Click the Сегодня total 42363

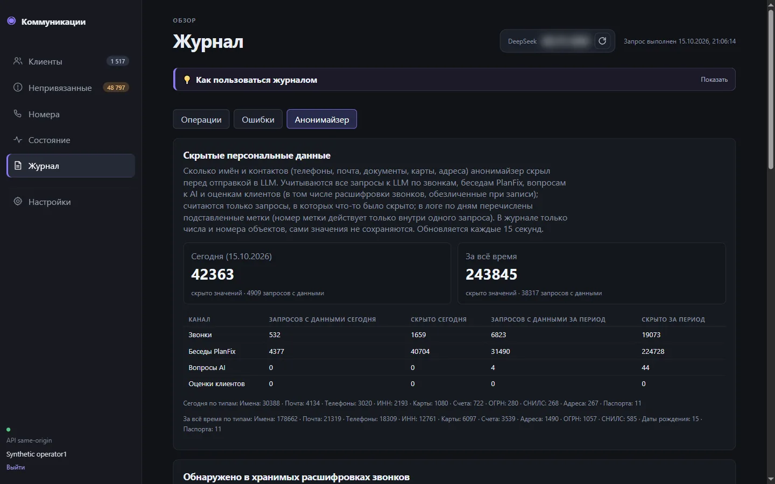pyautogui.click(x=213, y=274)
